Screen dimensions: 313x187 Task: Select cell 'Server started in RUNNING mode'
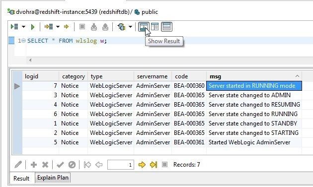coord(254,86)
